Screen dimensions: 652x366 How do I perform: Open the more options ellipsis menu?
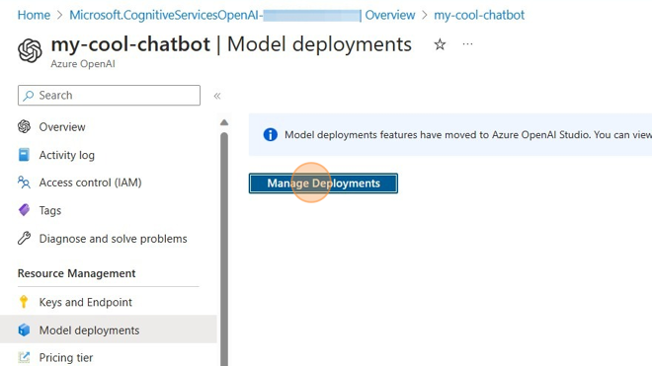tap(467, 44)
